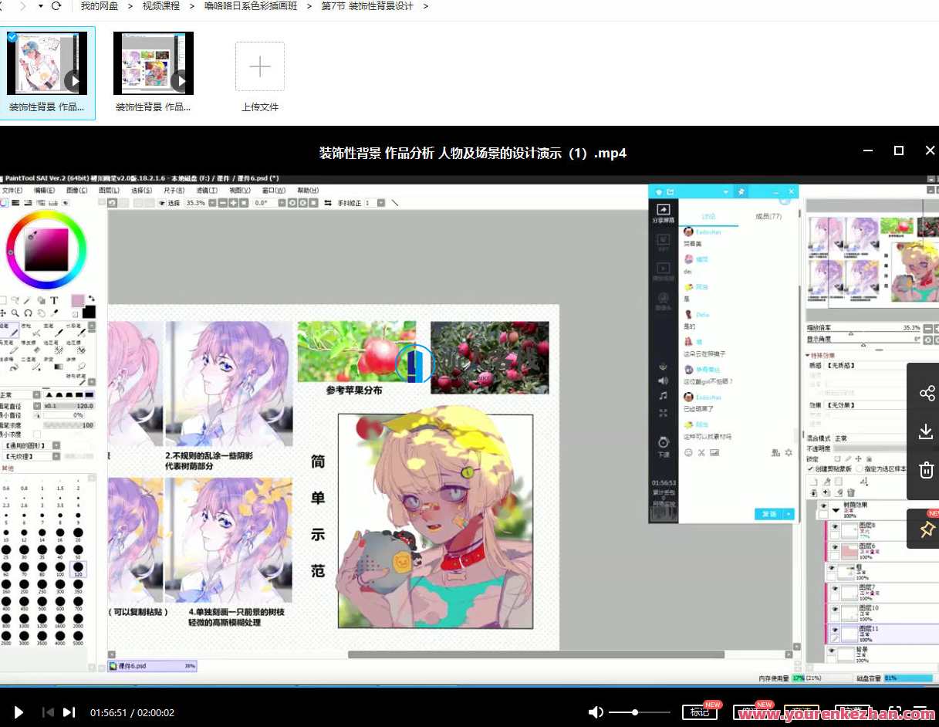Viewport: 939px width, 727px height.
Task: Enable the 创建剪贴蒙版 checkbox
Action: tap(811, 468)
